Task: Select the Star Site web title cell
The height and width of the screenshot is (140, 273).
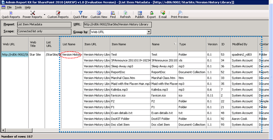Action: pyautogui.click(x=37, y=55)
